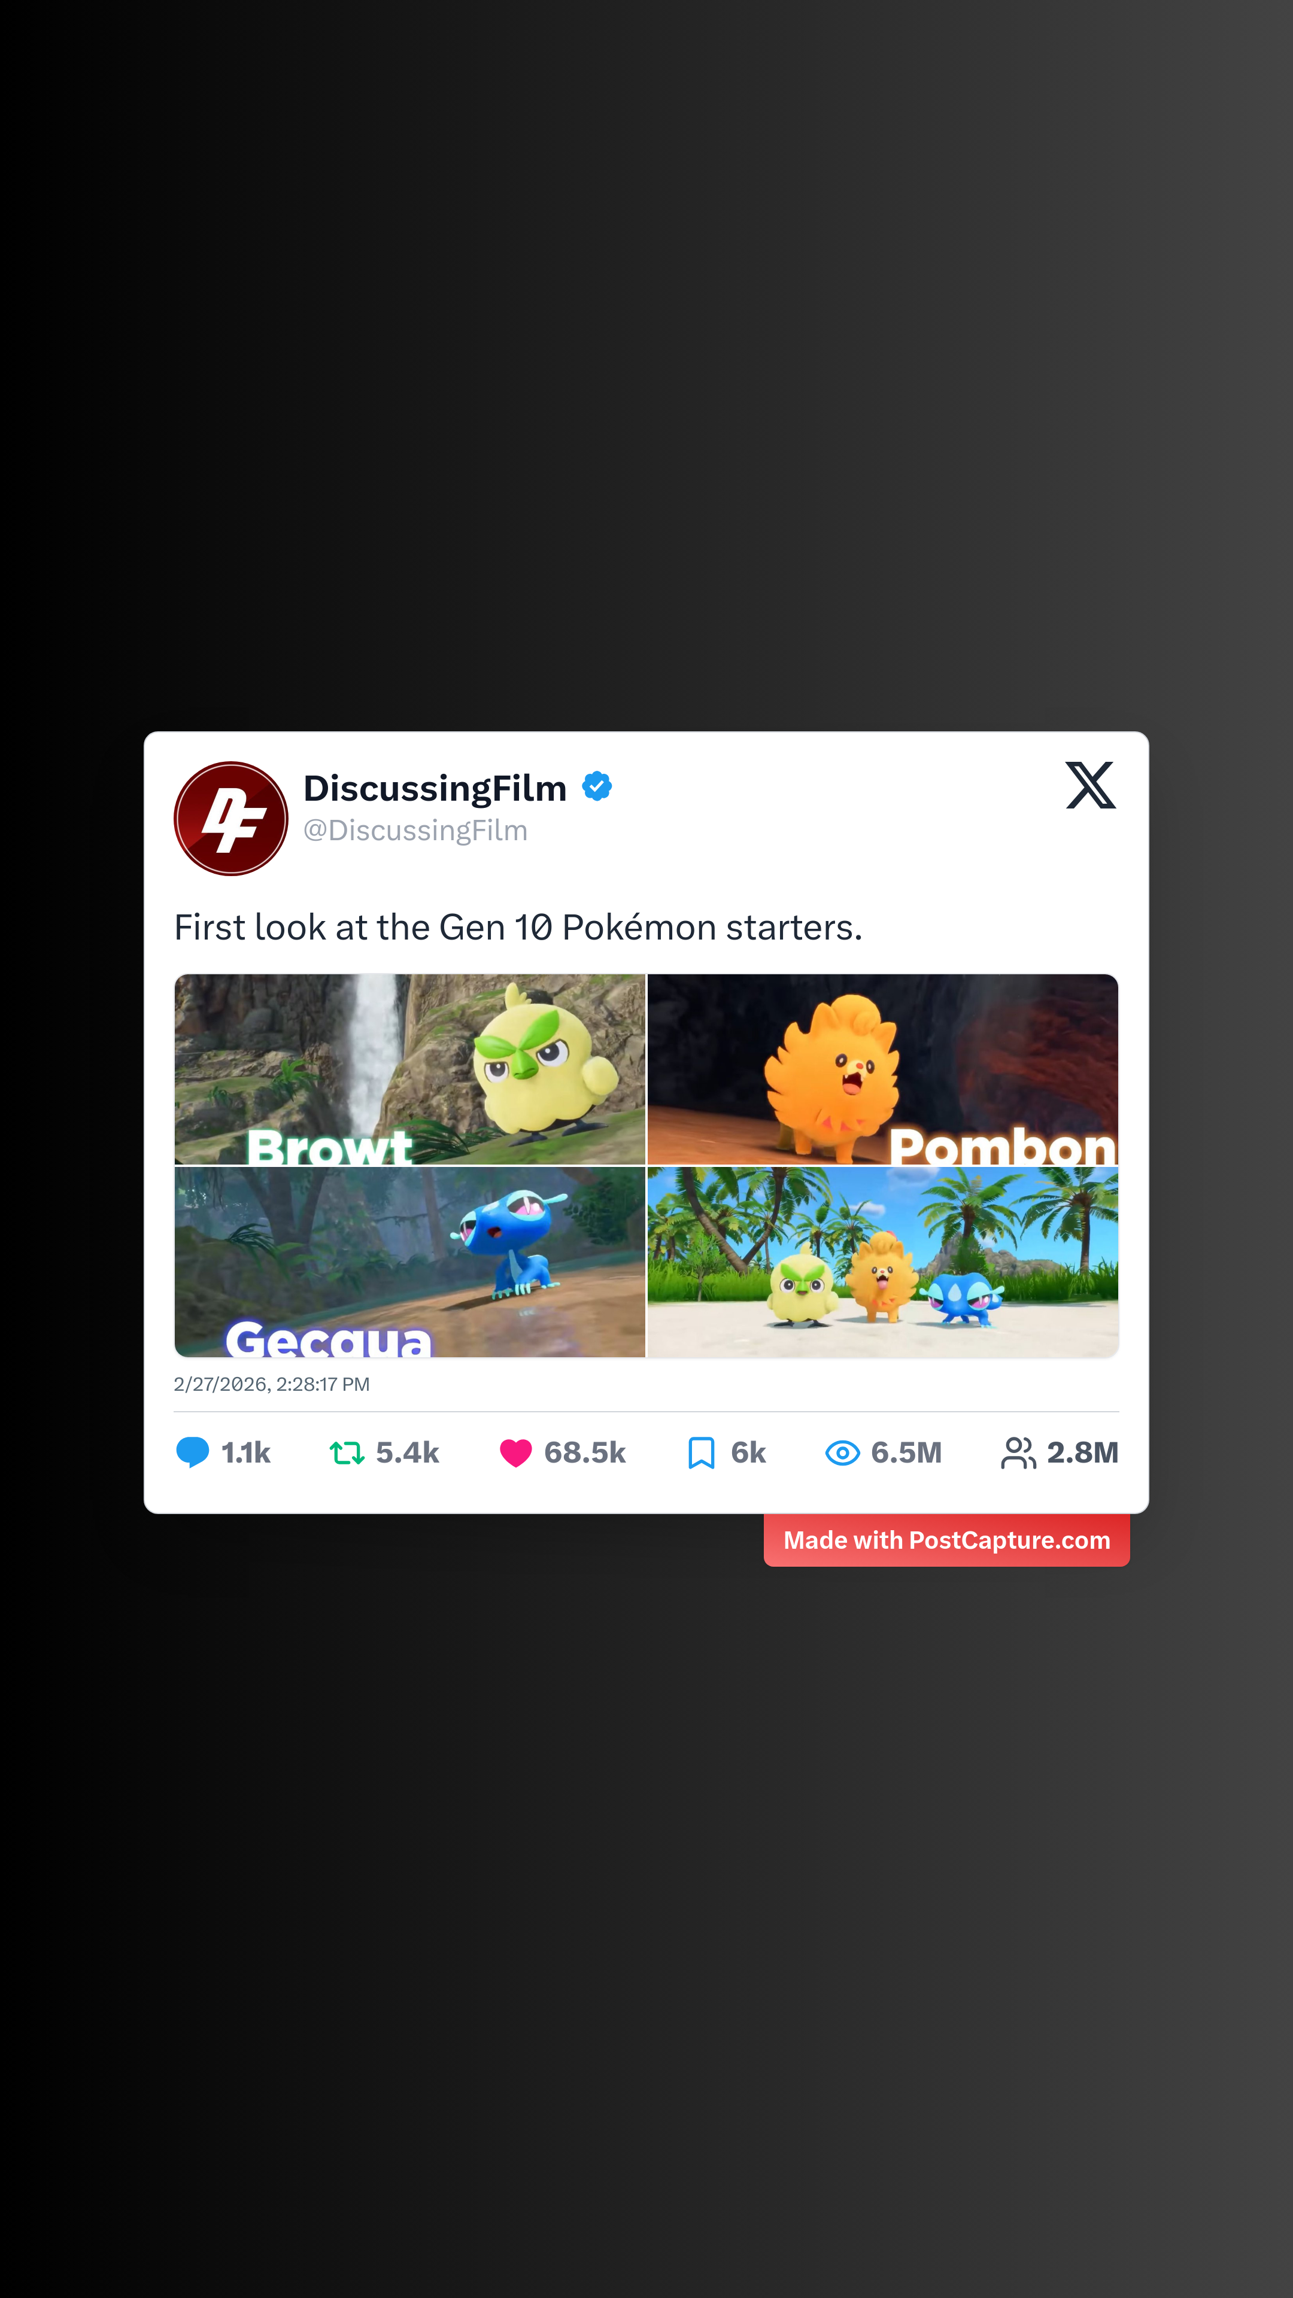Click the reply speech bubble icon
This screenshot has width=1293, height=2298.
193,1452
